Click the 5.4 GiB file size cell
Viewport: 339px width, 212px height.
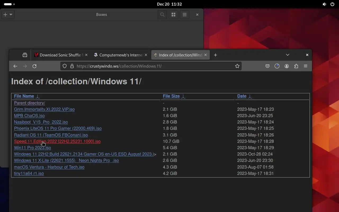point(170,148)
